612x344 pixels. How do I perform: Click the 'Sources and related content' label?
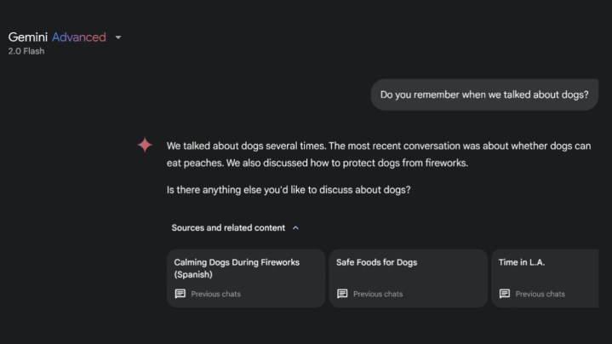(x=229, y=228)
